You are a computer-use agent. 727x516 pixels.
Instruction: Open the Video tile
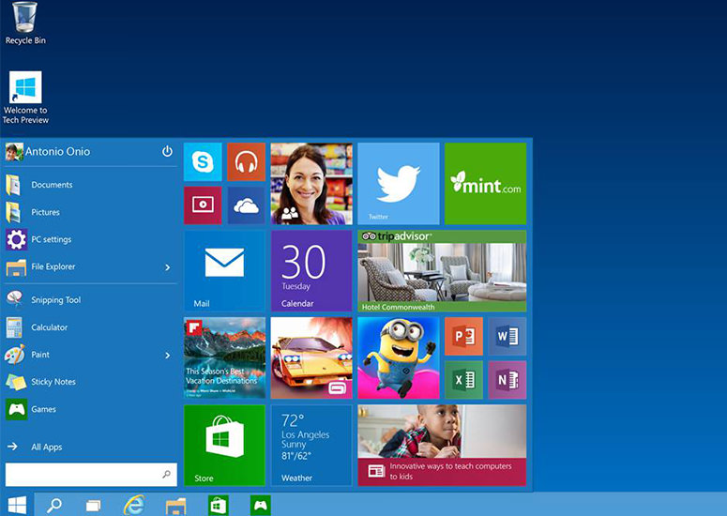(x=203, y=205)
